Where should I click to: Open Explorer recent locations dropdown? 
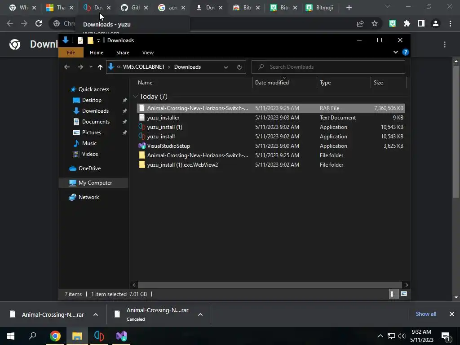click(91, 67)
